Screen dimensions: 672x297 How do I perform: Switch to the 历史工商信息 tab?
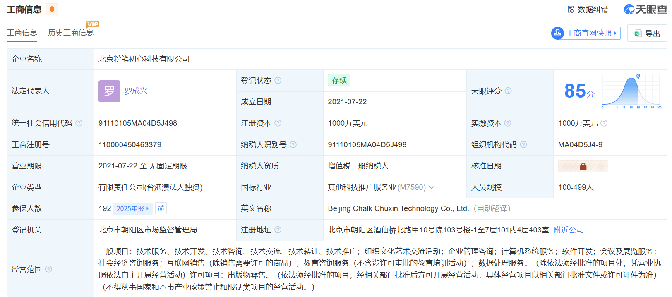click(x=71, y=33)
